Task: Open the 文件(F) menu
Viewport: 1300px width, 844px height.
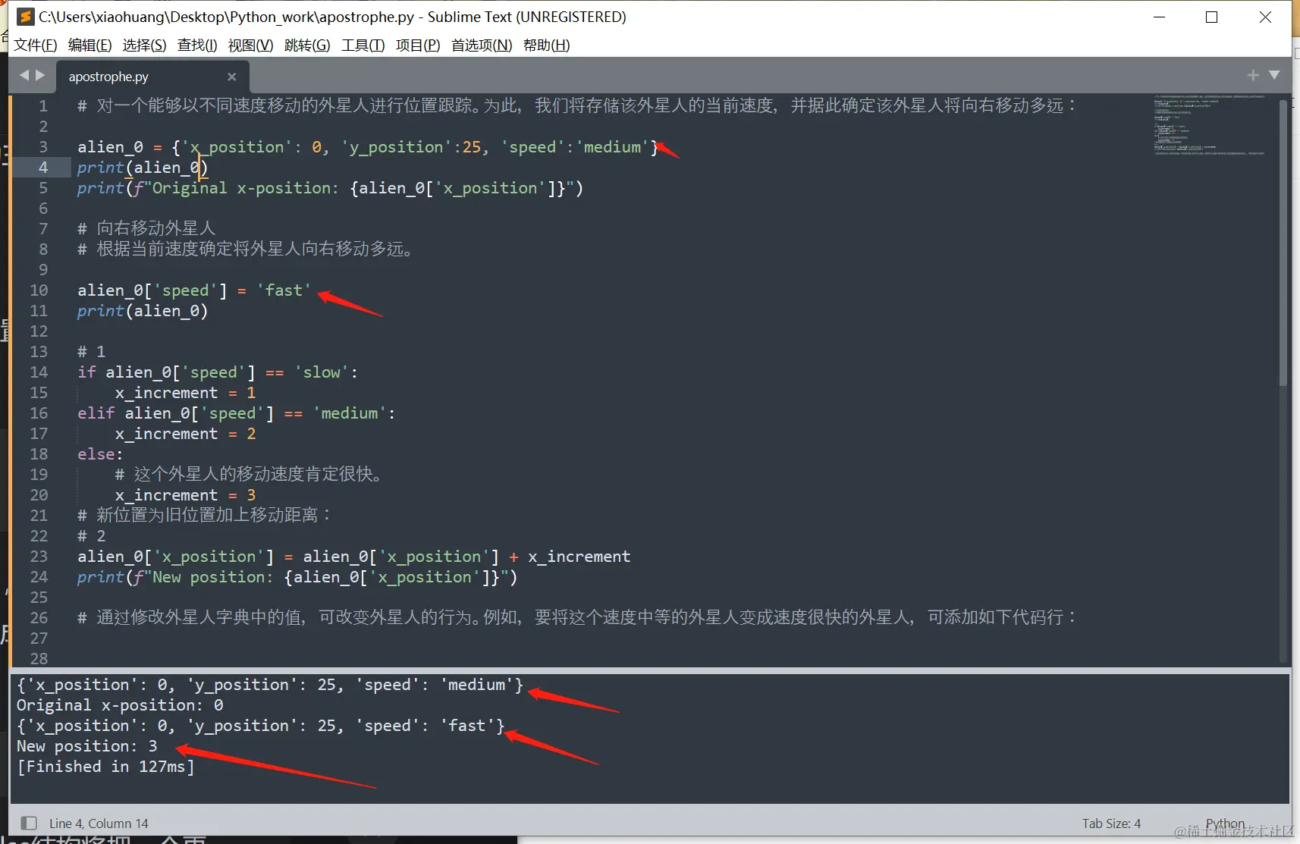Action: [x=36, y=45]
